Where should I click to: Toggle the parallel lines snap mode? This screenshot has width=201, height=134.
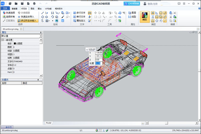pos(165,17)
